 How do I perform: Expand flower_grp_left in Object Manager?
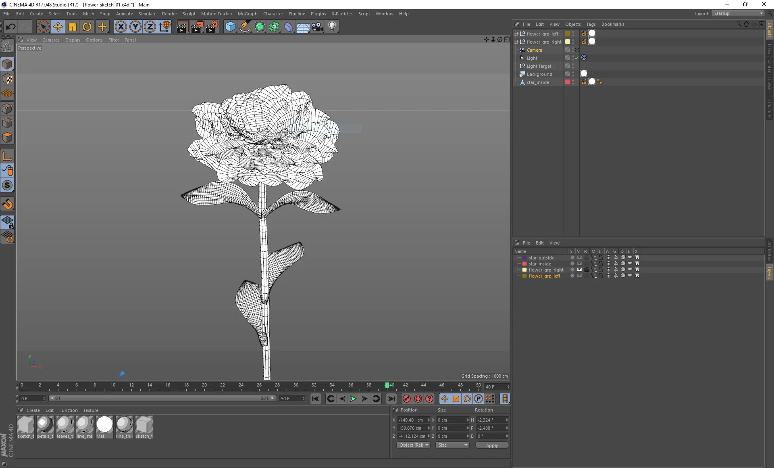(x=516, y=34)
